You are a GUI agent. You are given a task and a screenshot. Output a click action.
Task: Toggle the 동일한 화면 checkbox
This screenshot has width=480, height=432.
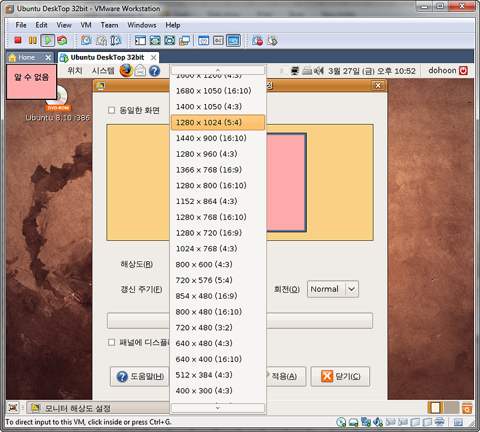(111, 110)
